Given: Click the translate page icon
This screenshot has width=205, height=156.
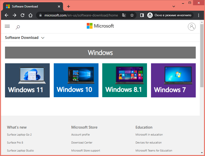Looking at the screenshot, I should tap(124, 15).
